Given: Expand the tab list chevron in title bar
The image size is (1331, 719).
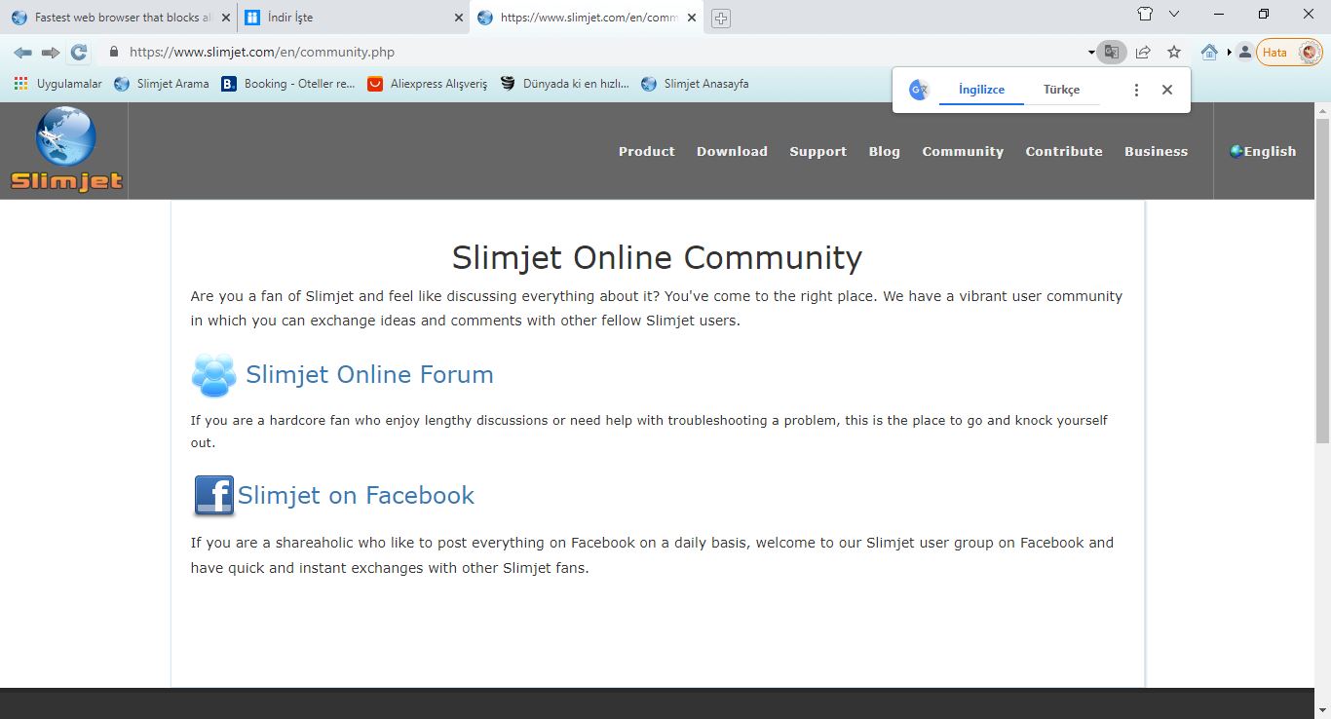Looking at the screenshot, I should (x=1174, y=14).
